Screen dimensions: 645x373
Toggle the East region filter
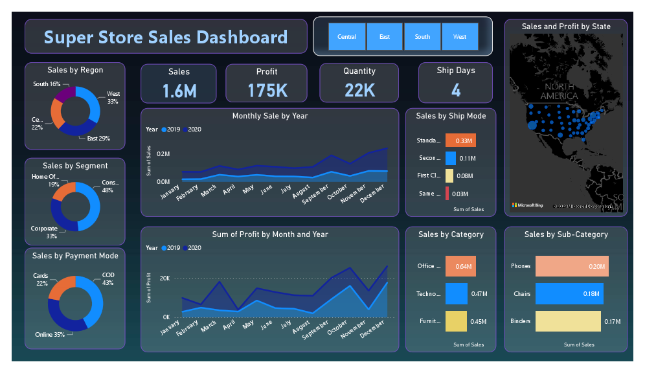[385, 36]
